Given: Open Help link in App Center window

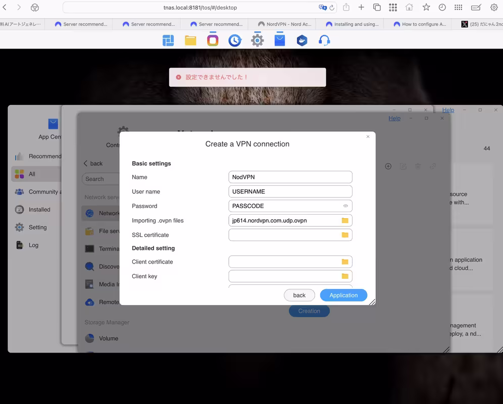Looking at the screenshot, I should tap(448, 110).
